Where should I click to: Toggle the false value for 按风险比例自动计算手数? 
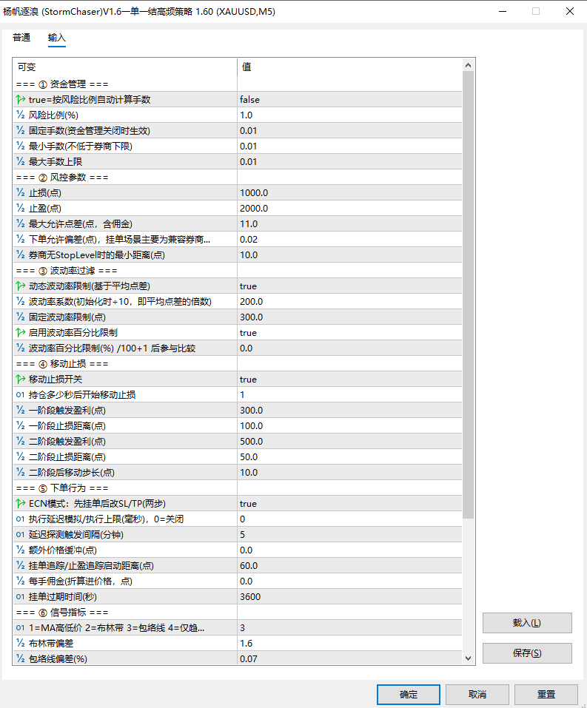[x=250, y=99]
